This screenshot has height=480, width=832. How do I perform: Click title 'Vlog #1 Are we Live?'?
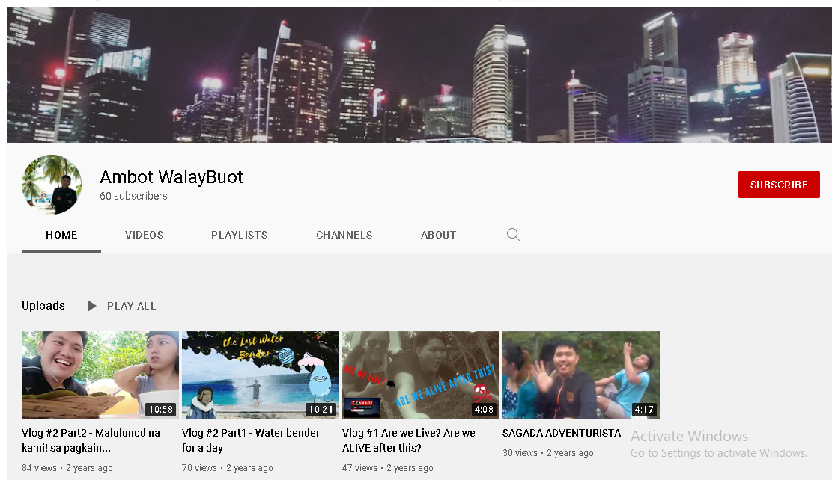[409, 440]
